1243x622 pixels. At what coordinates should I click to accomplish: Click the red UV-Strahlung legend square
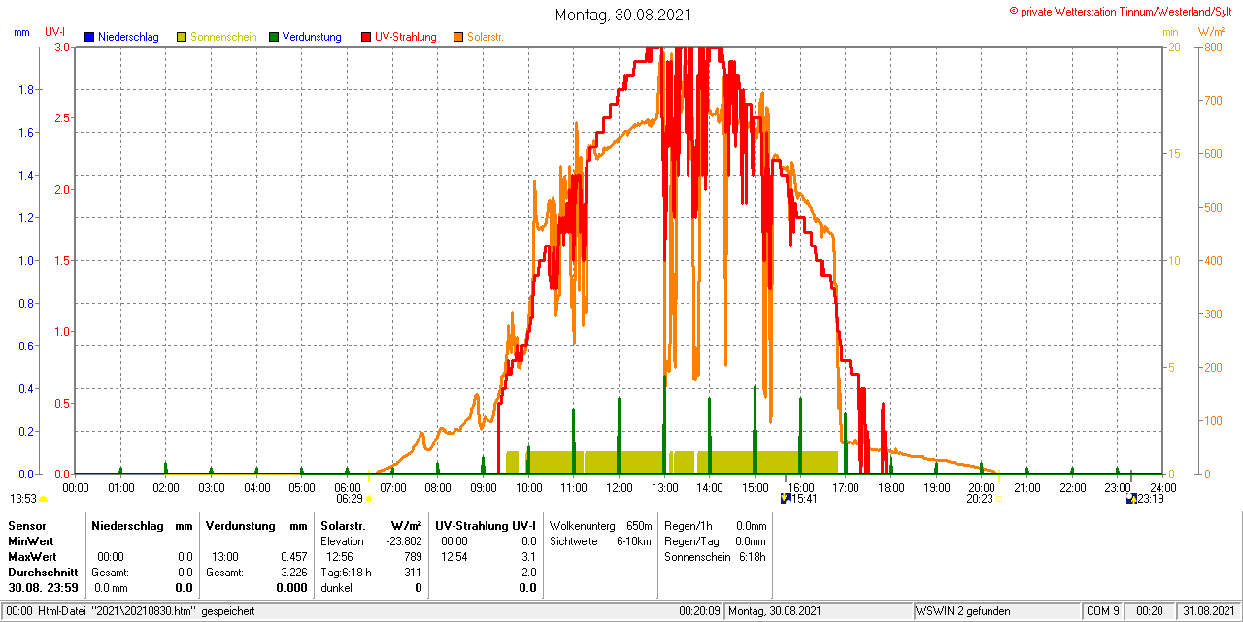coord(366,37)
